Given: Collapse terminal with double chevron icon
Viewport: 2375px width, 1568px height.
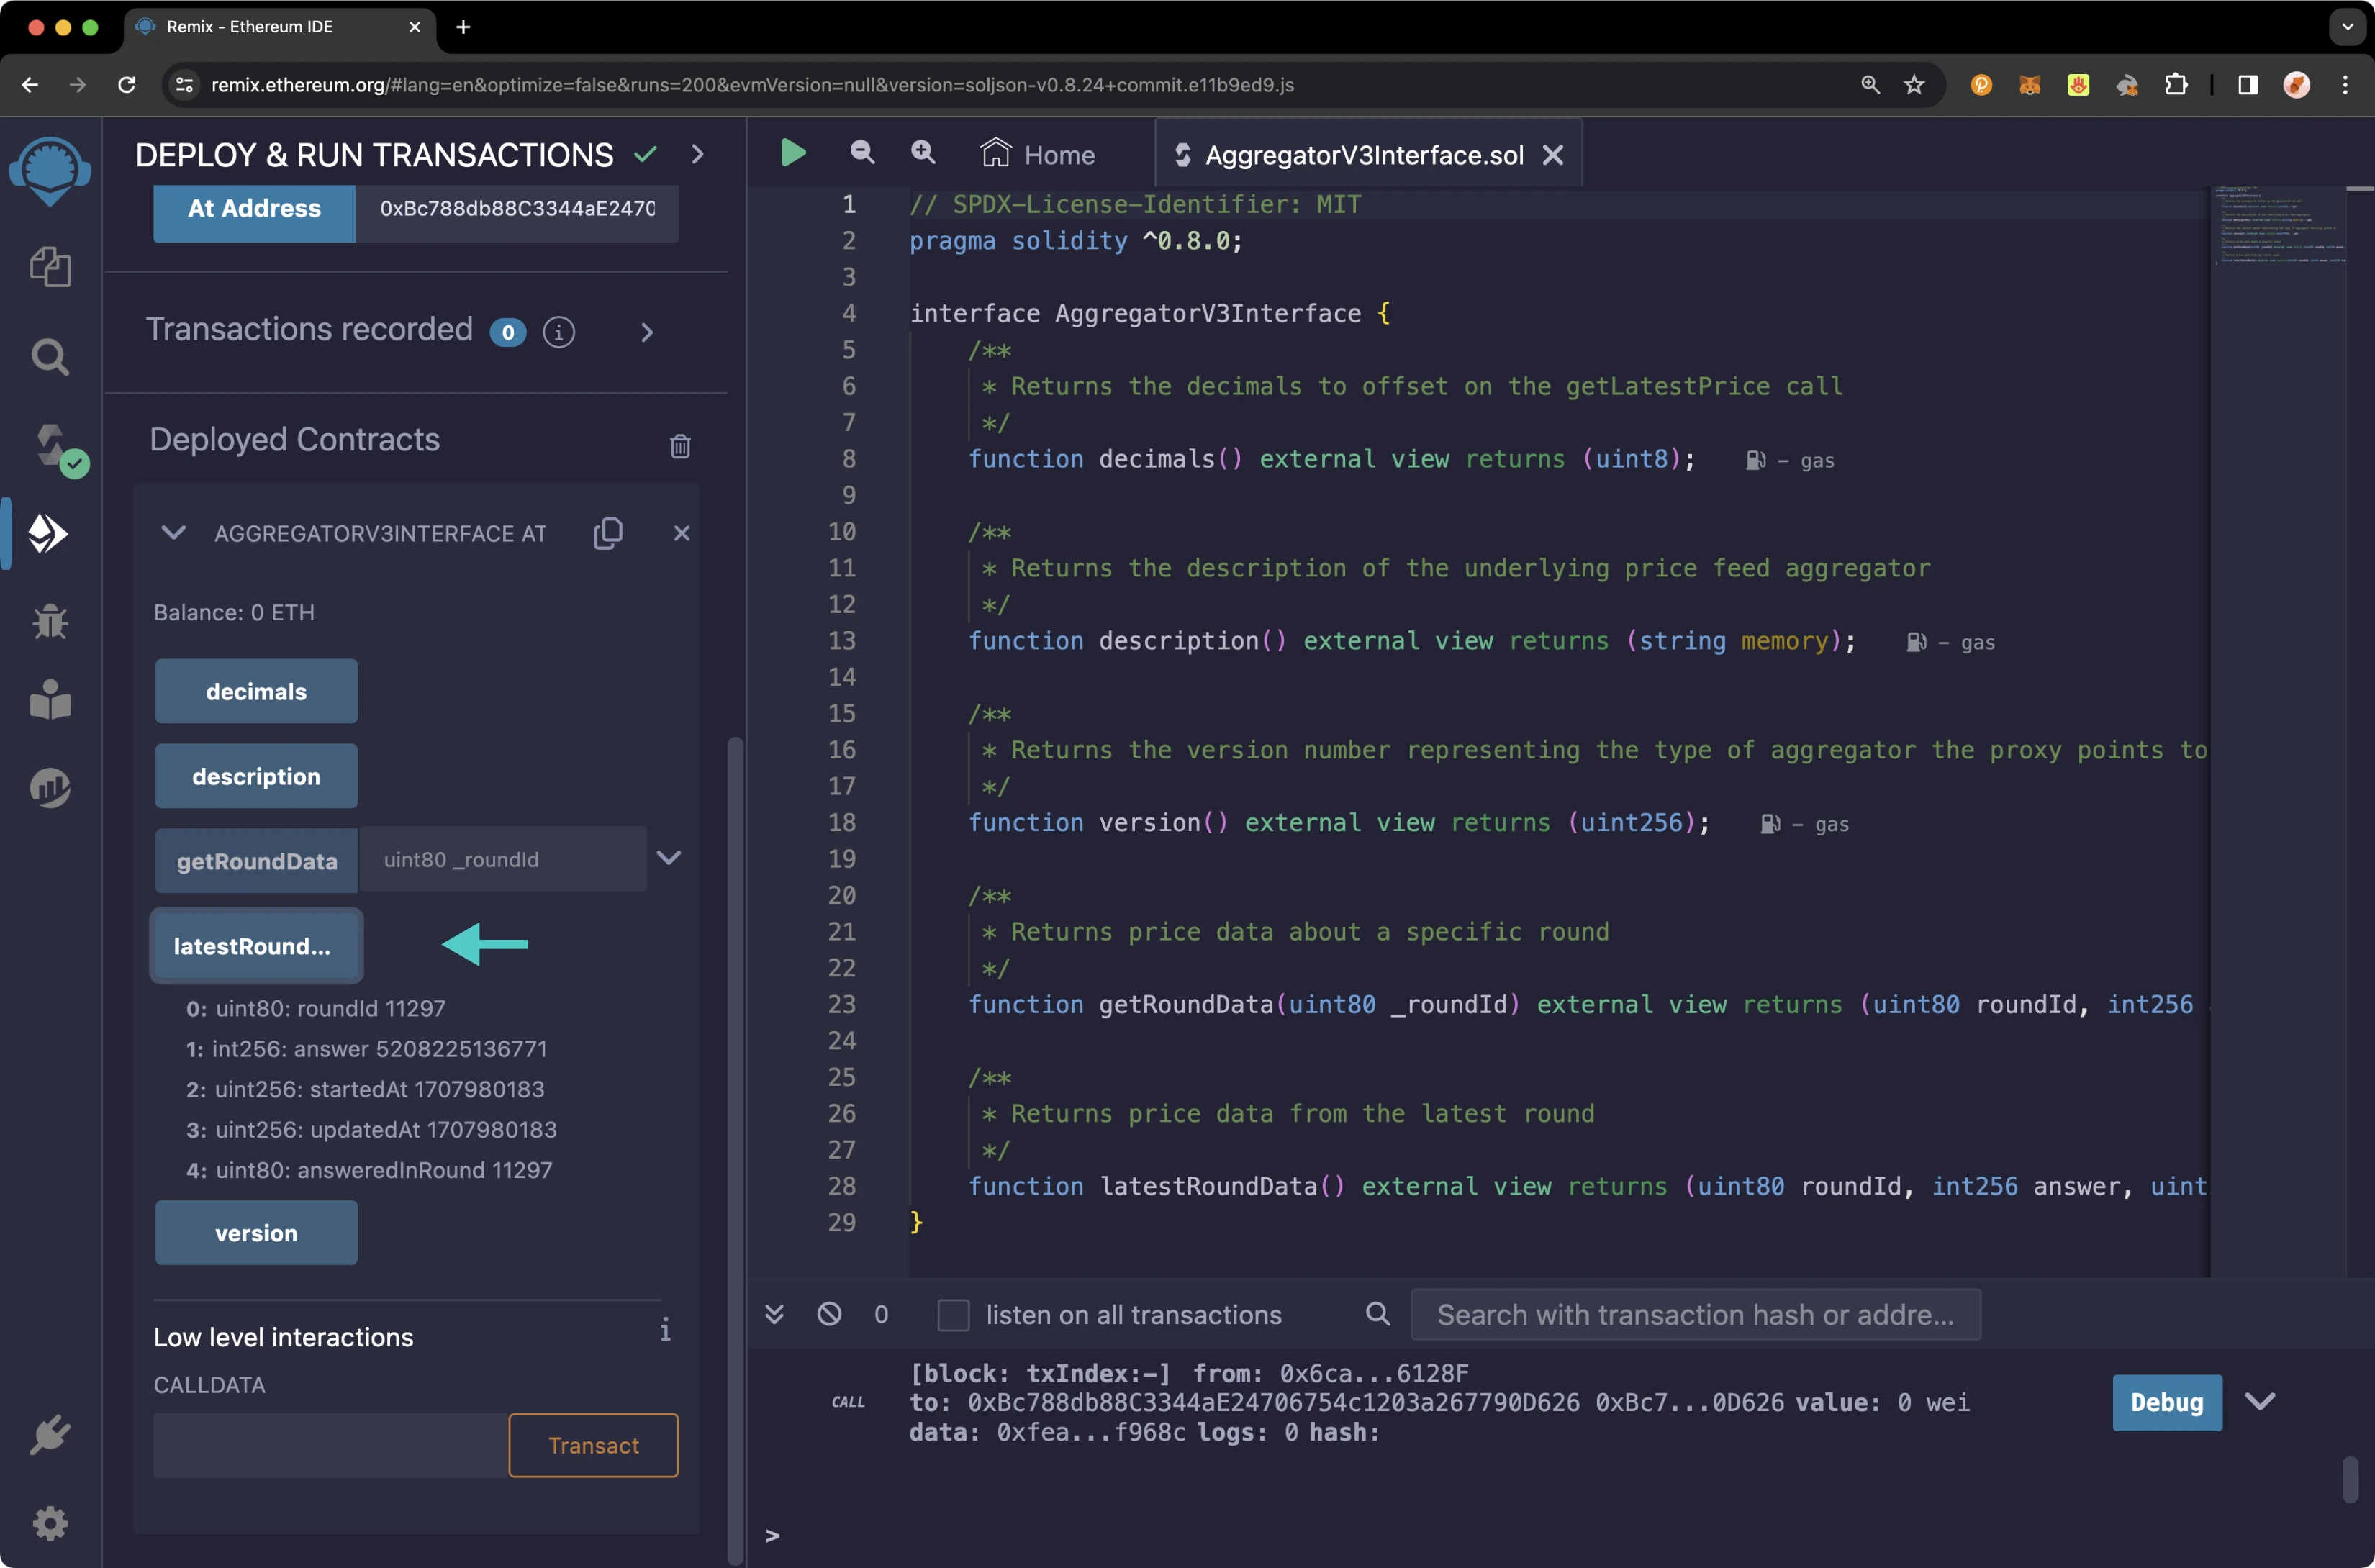Looking at the screenshot, I should tap(774, 1314).
